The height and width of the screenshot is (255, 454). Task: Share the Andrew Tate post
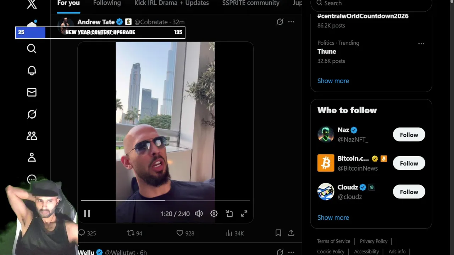[291, 233]
